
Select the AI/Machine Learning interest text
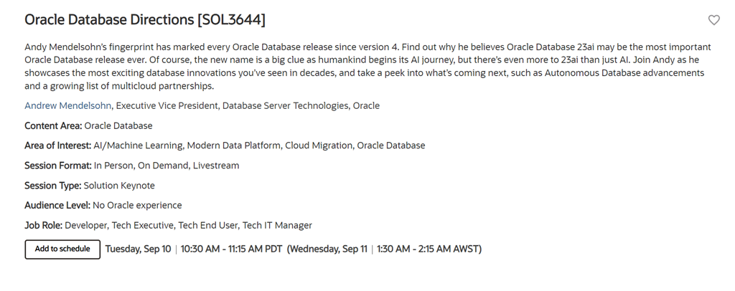point(137,145)
